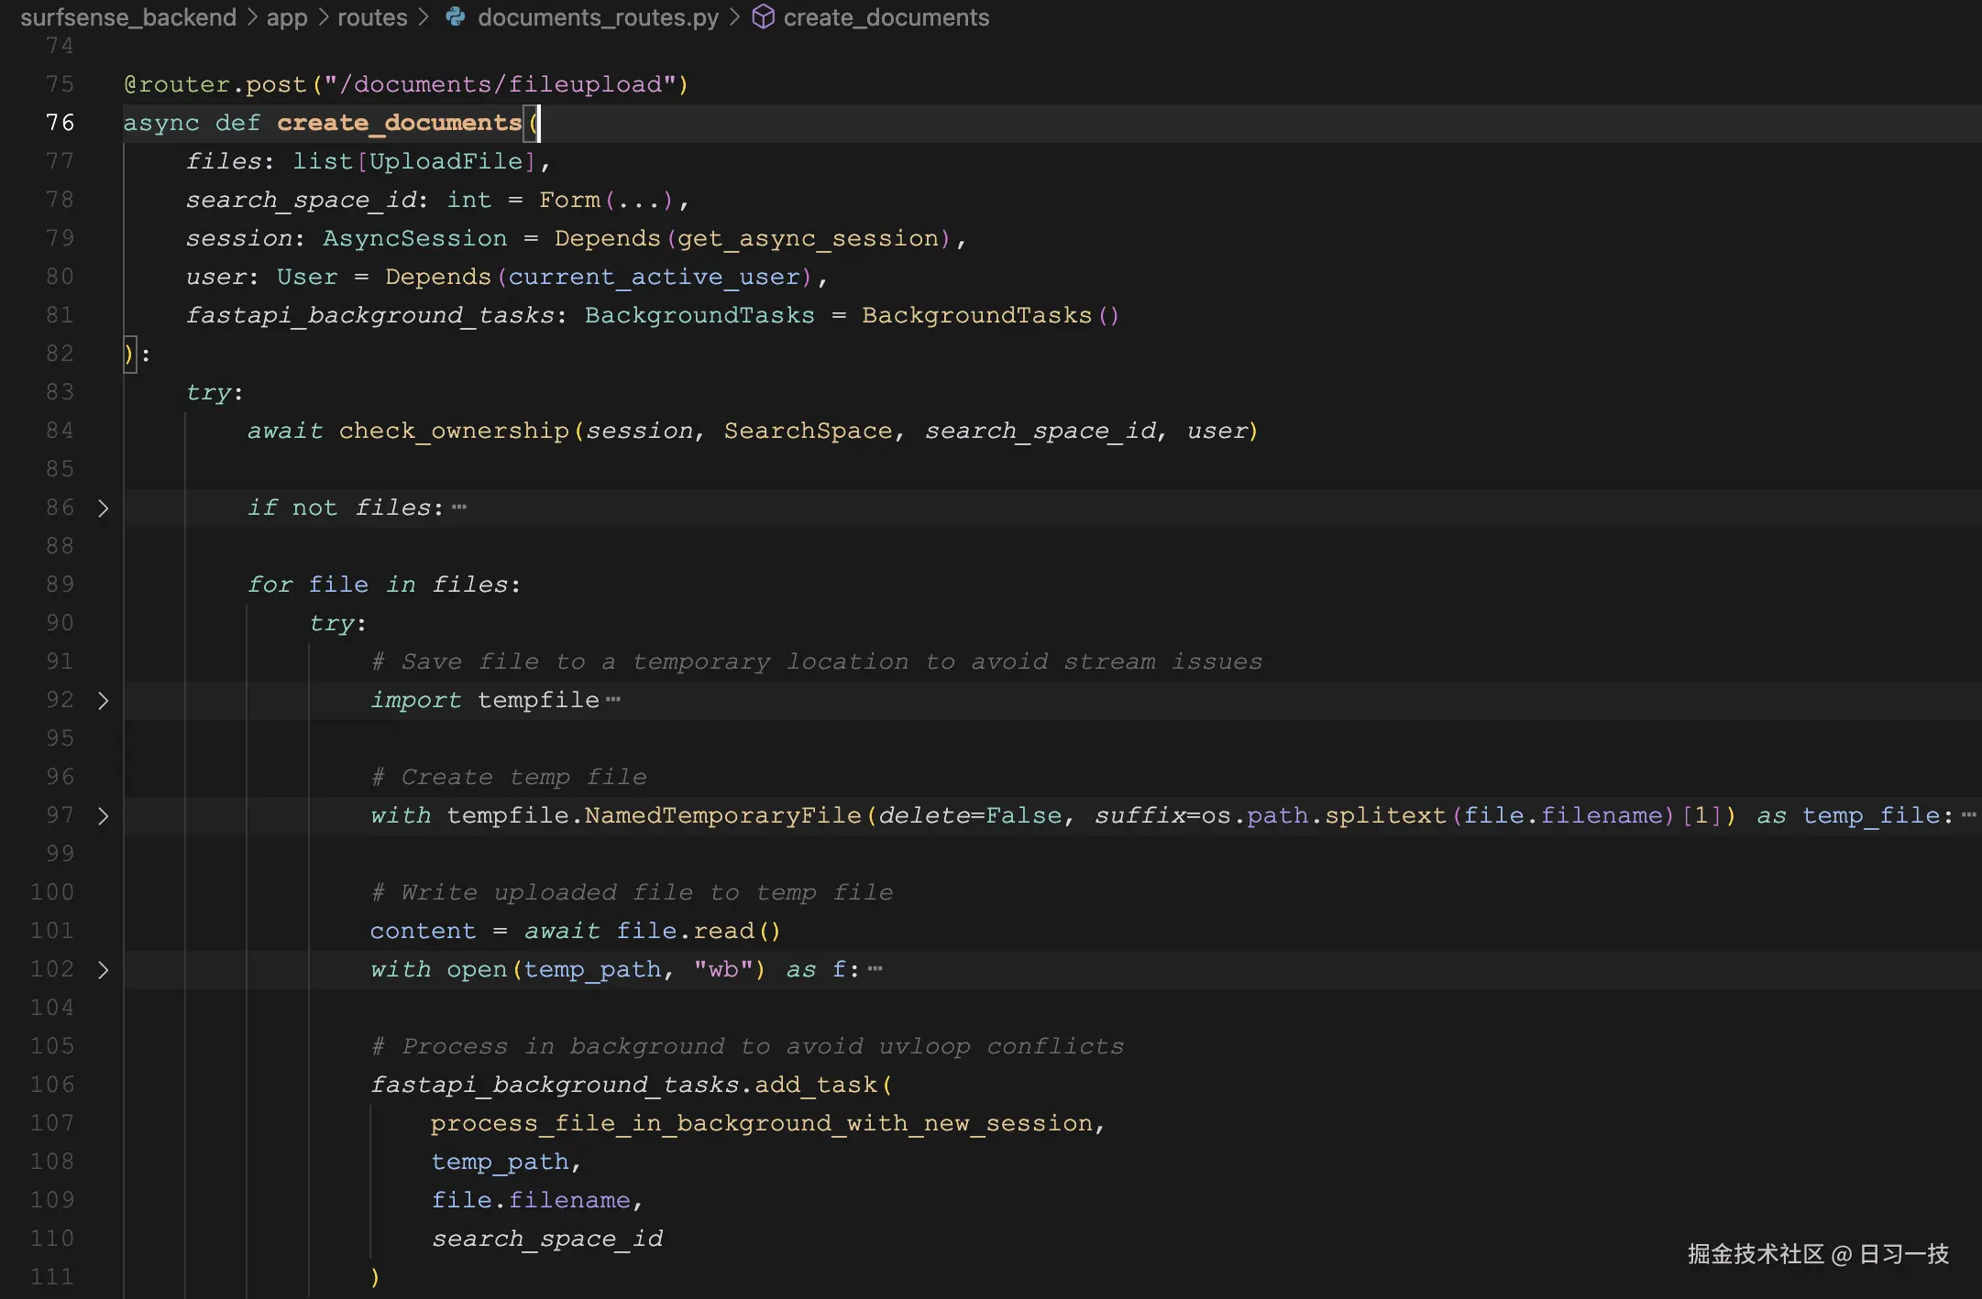The height and width of the screenshot is (1299, 1982).
Task: Click the folded code ellipsis after 'if not files:'
Action: pyautogui.click(x=460, y=506)
